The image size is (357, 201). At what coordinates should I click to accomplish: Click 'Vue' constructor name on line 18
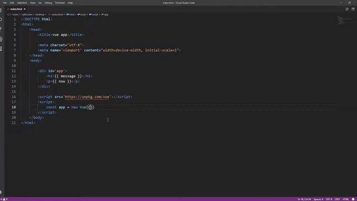tap(83, 107)
